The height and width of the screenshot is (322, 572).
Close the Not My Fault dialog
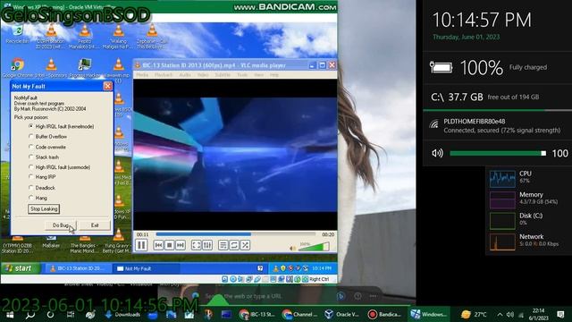107,86
